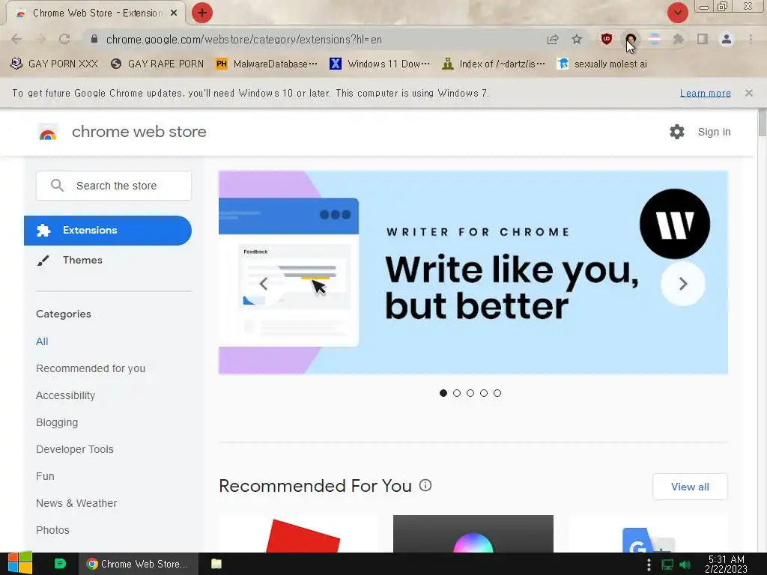This screenshot has height=575, width=767.
Task: Open the Windows 11 Dow… bookmark
Action: [380, 64]
